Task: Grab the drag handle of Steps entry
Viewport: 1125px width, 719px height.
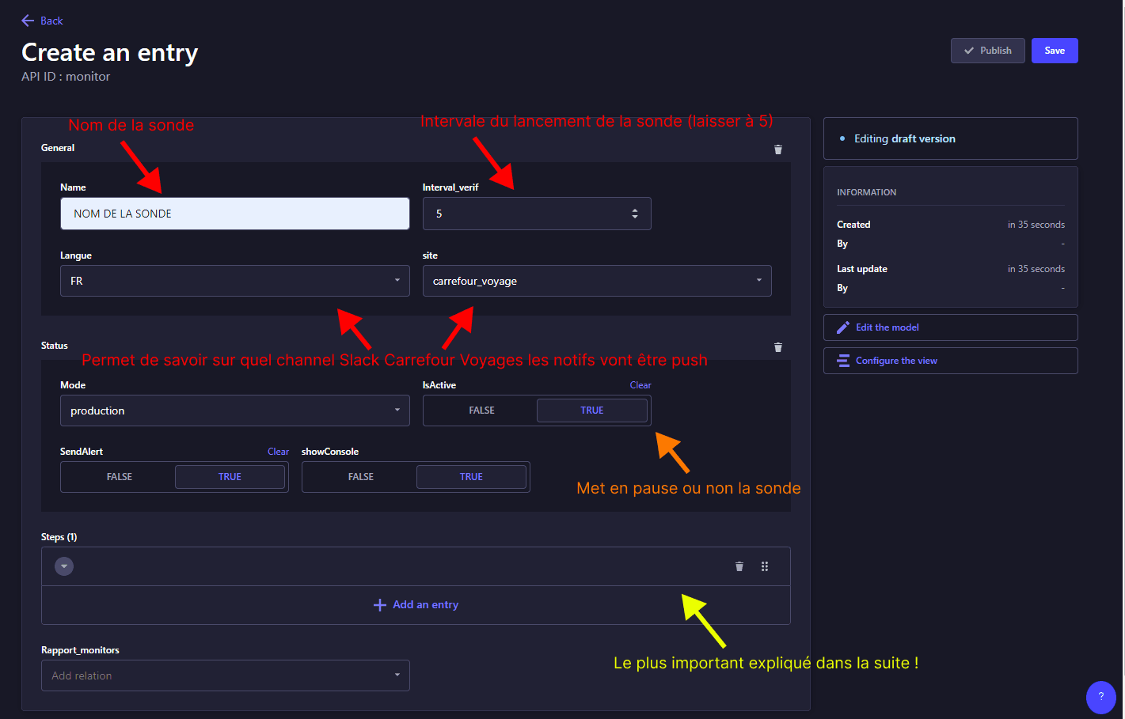Action: 764,566
